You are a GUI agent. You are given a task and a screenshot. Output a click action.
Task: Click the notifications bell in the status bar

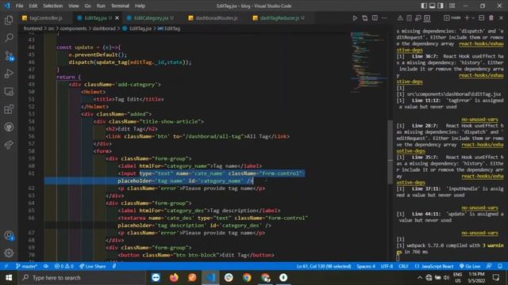[x=500, y=266]
